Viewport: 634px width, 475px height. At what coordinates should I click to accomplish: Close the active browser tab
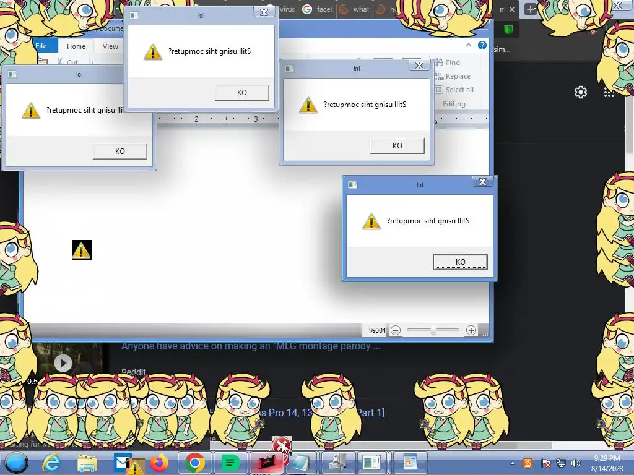(x=512, y=9)
